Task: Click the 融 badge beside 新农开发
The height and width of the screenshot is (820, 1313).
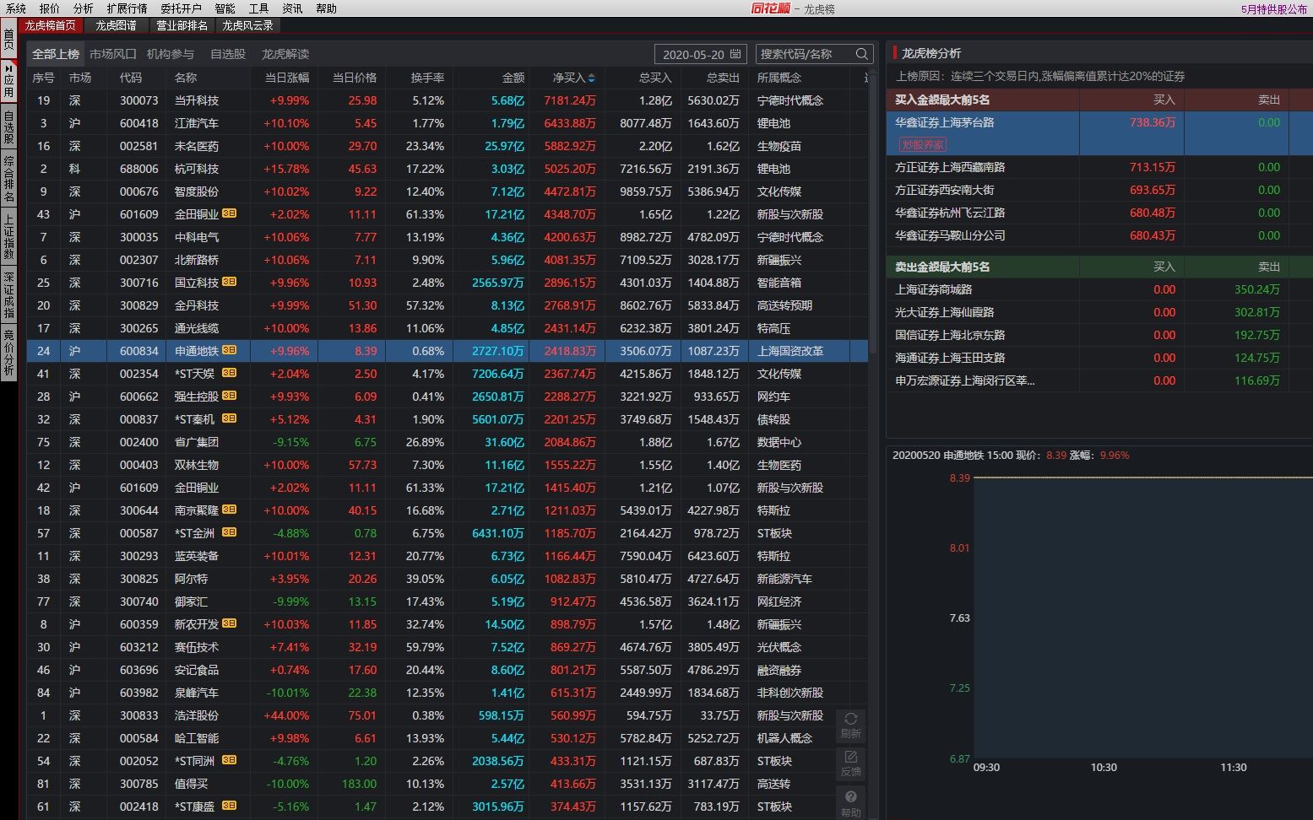Action: point(229,624)
